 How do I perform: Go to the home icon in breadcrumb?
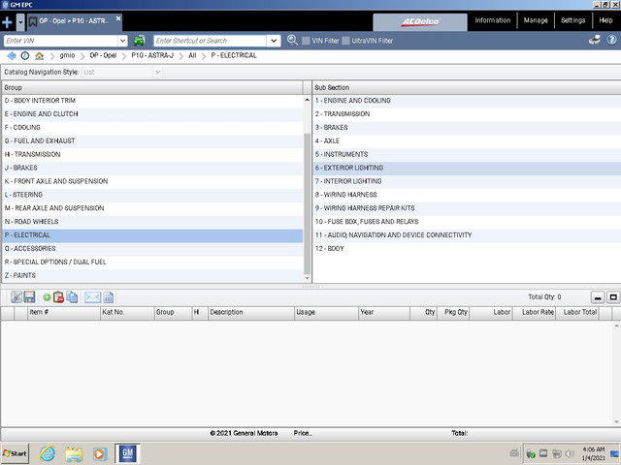pos(39,56)
